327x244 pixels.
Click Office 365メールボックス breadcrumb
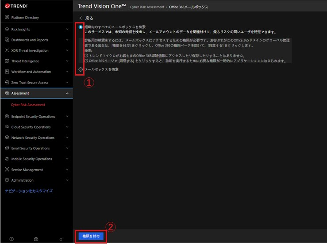point(189,7)
